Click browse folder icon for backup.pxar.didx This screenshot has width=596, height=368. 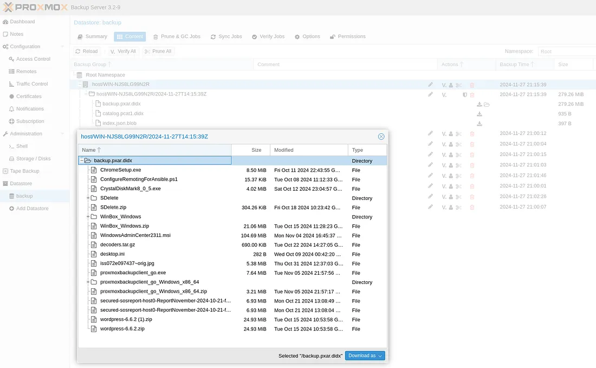point(487,104)
